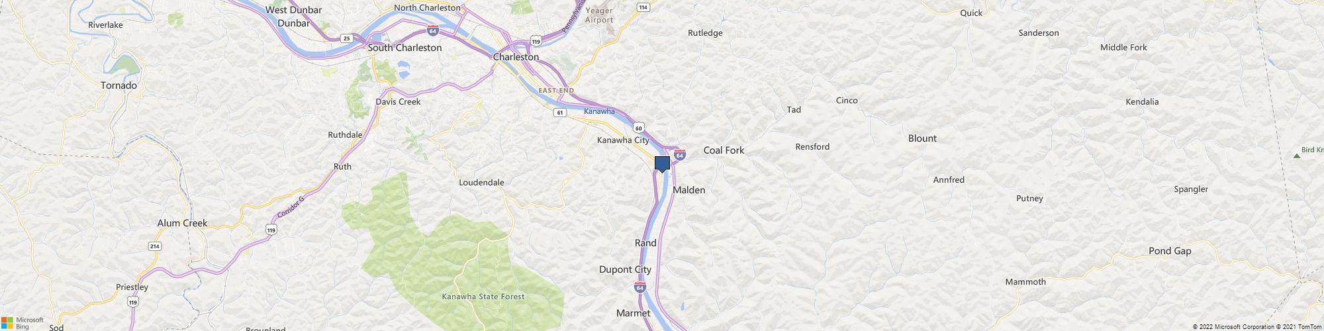This screenshot has height=331, width=1324.
Task: Click the route 61 highway shield
Action: point(560,113)
